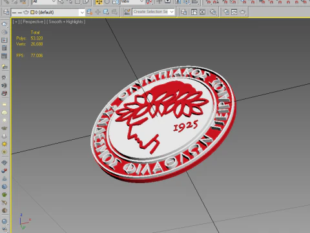Select the Olympiacos emblem model's '1925' text
Image resolution: width=310 pixels, height=233 pixels.
(x=185, y=126)
